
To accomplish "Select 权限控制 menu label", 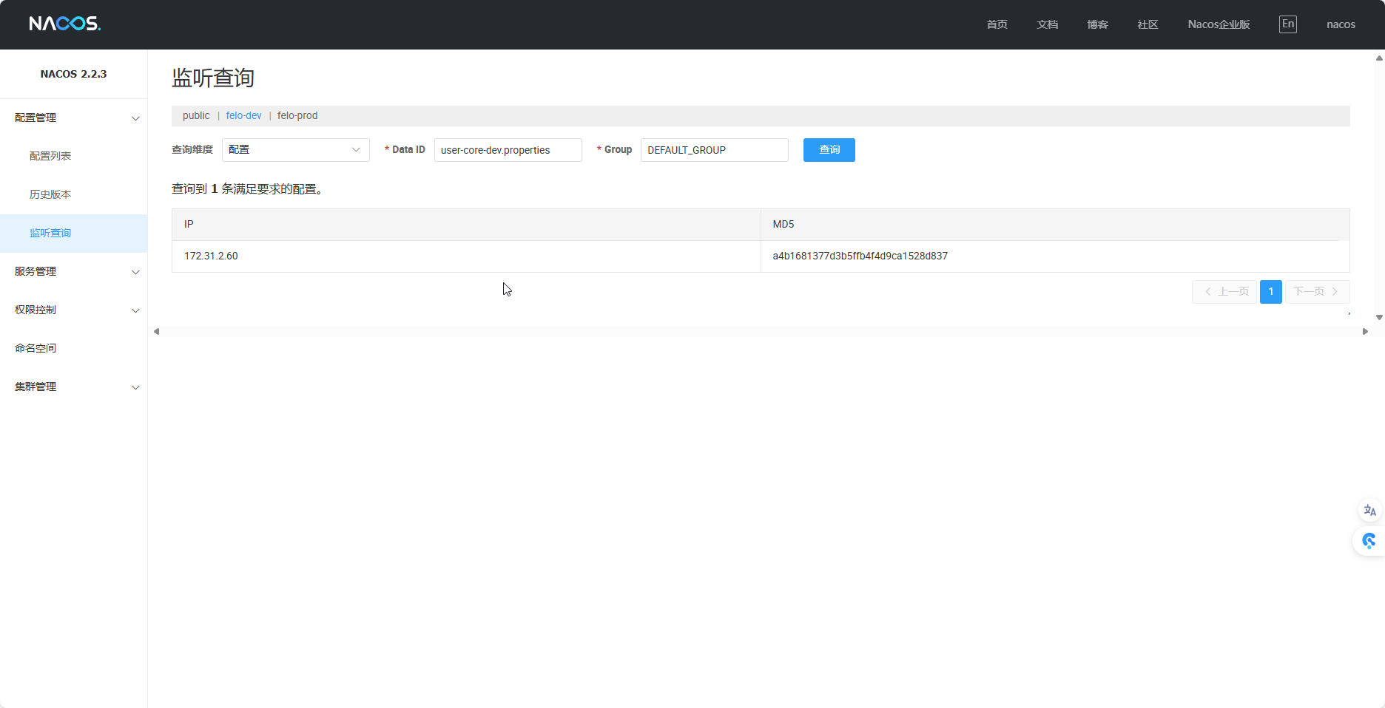I will [x=36, y=310].
